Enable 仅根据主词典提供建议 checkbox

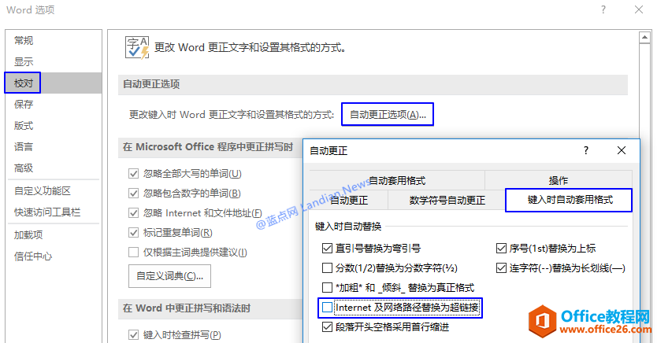coord(133,253)
